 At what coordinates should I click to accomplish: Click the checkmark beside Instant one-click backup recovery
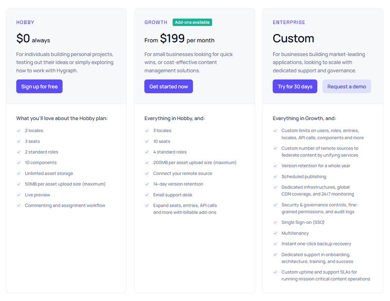[275, 244]
